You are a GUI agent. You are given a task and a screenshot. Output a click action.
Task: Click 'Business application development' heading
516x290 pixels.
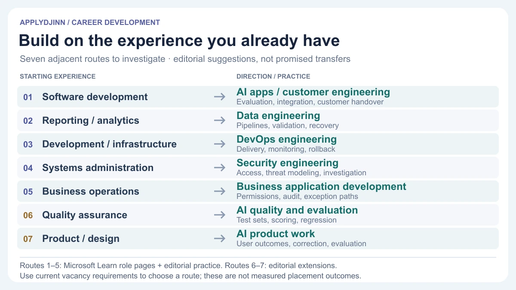pos(321,186)
